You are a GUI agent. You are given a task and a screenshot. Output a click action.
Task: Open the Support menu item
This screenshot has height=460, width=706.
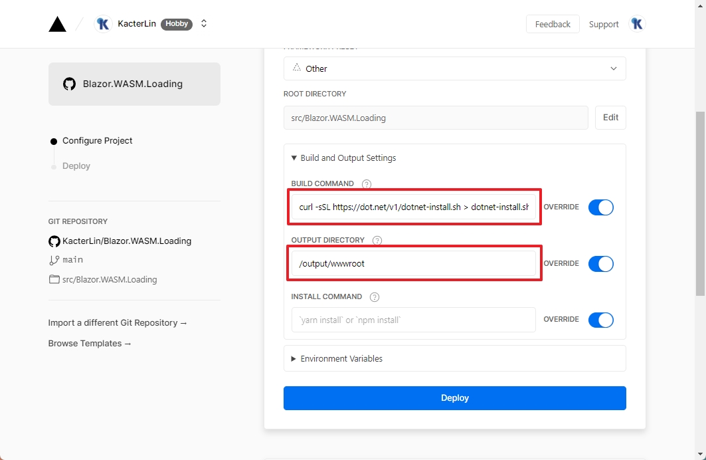pyautogui.click(x=603, y=25)
